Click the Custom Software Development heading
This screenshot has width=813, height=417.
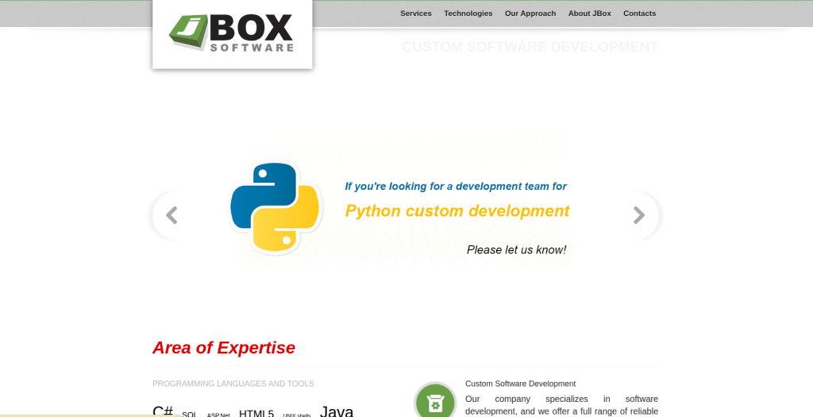click(x=520, y=384)
